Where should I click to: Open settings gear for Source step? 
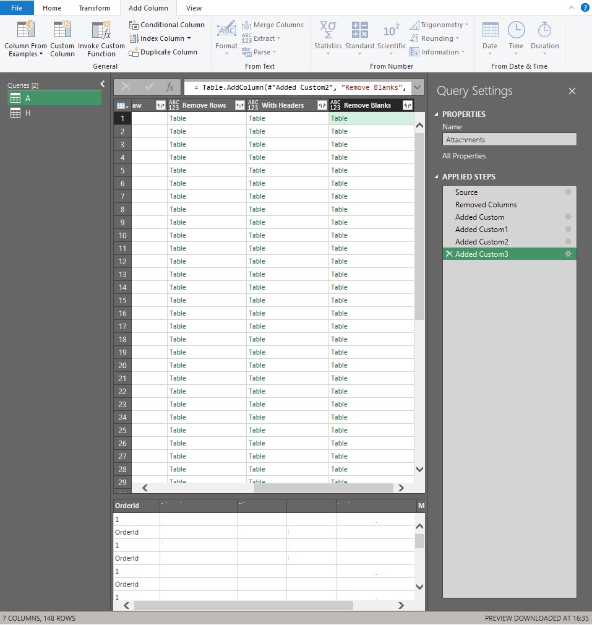568,192
